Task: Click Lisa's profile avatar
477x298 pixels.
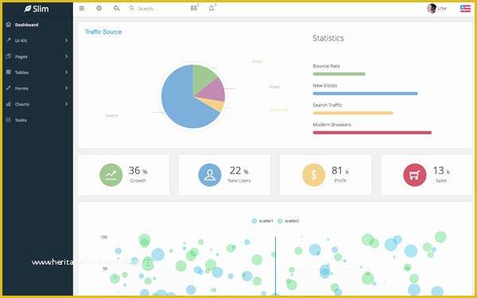Action: tap(432, 8)
